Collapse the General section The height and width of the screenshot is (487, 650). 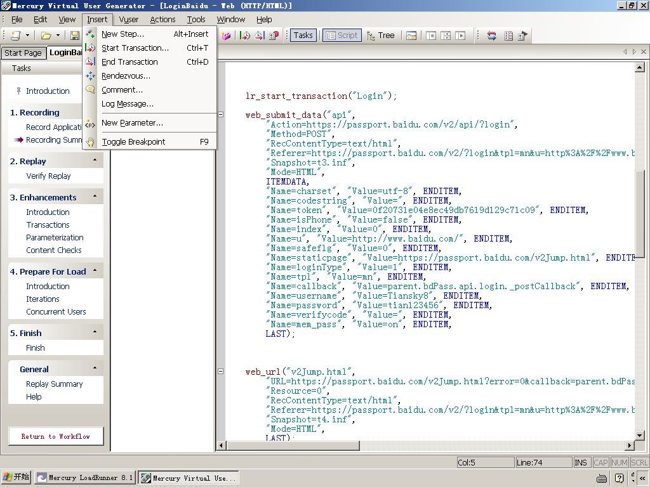click(95, 368)
